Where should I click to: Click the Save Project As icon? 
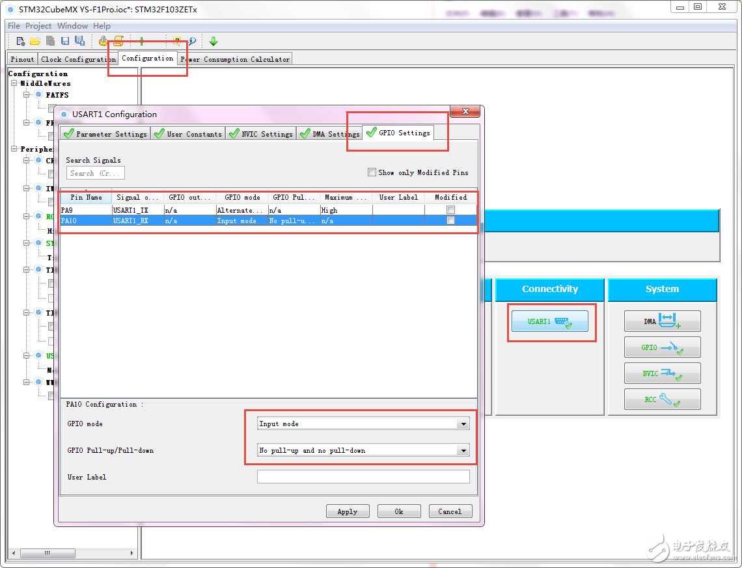[79, 41]
